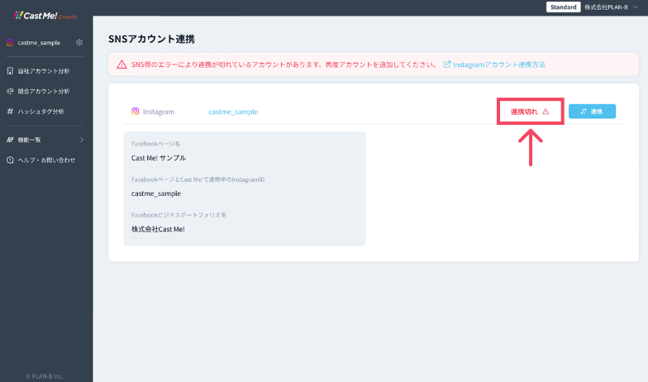The image size is (648, 382).
Task: Expand the 機能一覧 chevron
Action: click(x=81, y=140)
